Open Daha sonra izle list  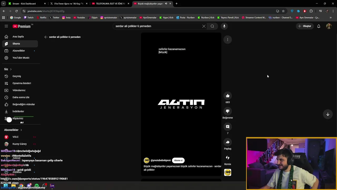point(20,97)
